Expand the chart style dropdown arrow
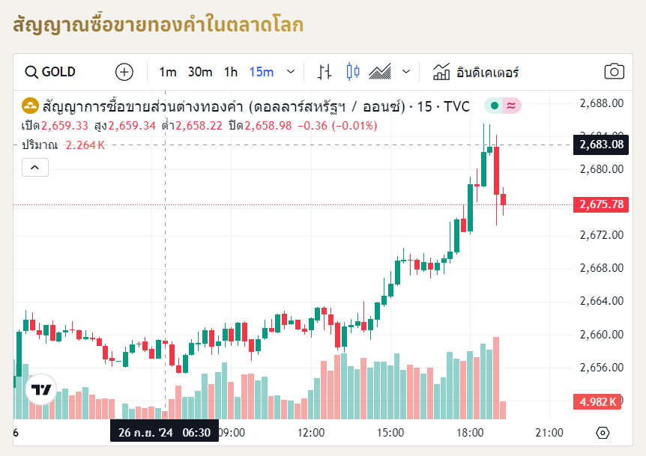 406,72
